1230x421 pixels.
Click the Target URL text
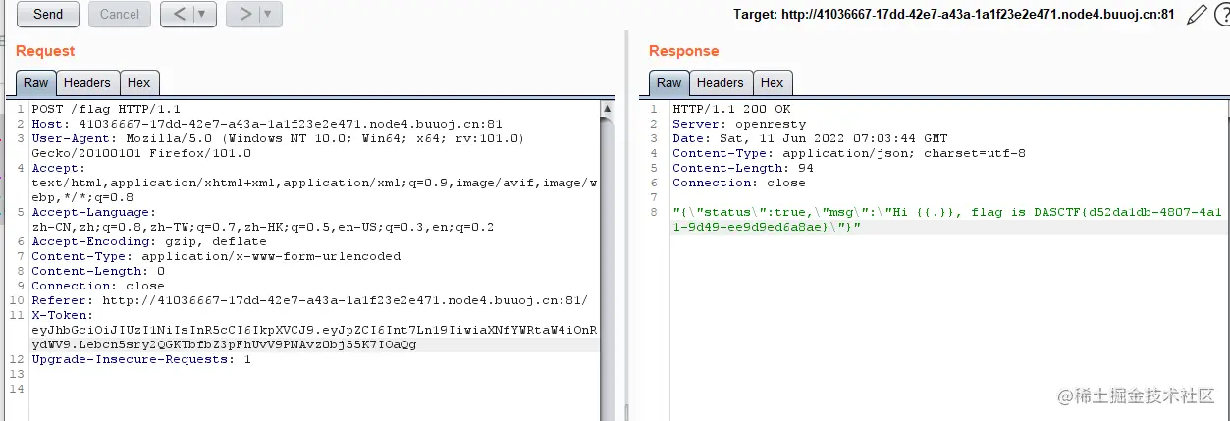[953, 14]
